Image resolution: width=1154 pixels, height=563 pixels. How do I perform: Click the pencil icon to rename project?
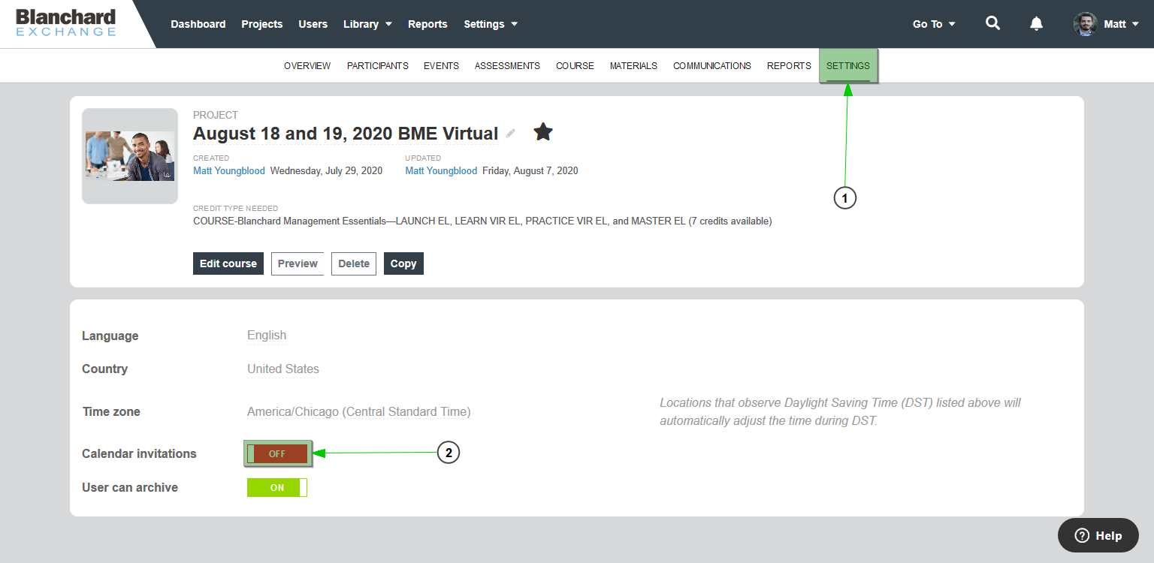pyautogui.click(x=511, y=133)
